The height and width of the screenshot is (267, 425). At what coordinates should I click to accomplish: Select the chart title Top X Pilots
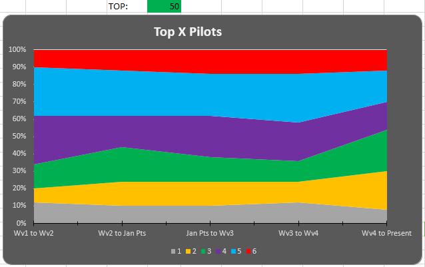pos(188,31)
